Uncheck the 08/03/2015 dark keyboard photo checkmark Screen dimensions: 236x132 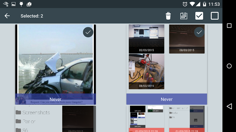coord(199,32)
